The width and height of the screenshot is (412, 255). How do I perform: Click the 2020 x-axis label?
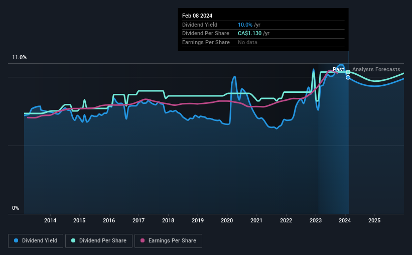[227, 220]
